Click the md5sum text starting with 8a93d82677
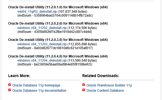The width and height of the screenshot is (162, 100). pos(55,48)
